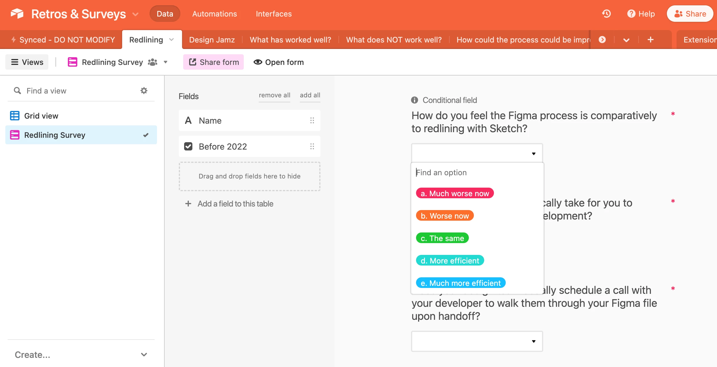The image size is (717, 367).
Task: Open the Automations tab
Action: [215, 14]
